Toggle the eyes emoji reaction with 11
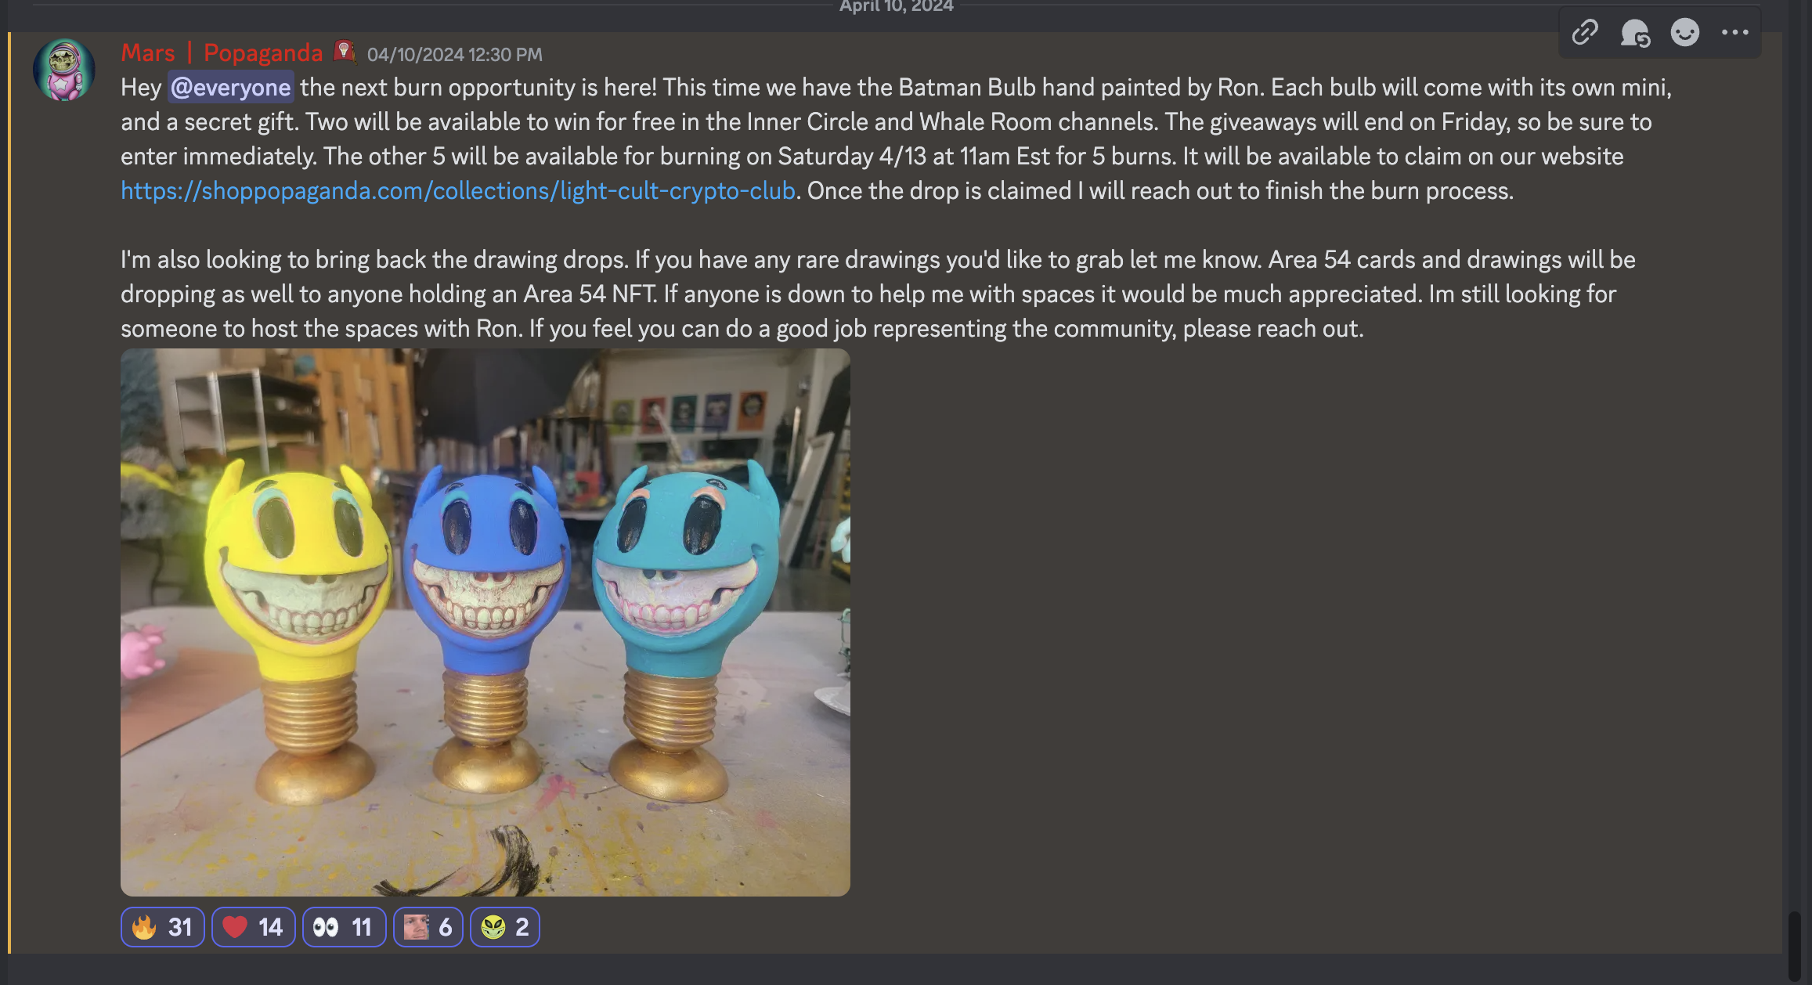Screen dimensions: 1812x985 345,927
